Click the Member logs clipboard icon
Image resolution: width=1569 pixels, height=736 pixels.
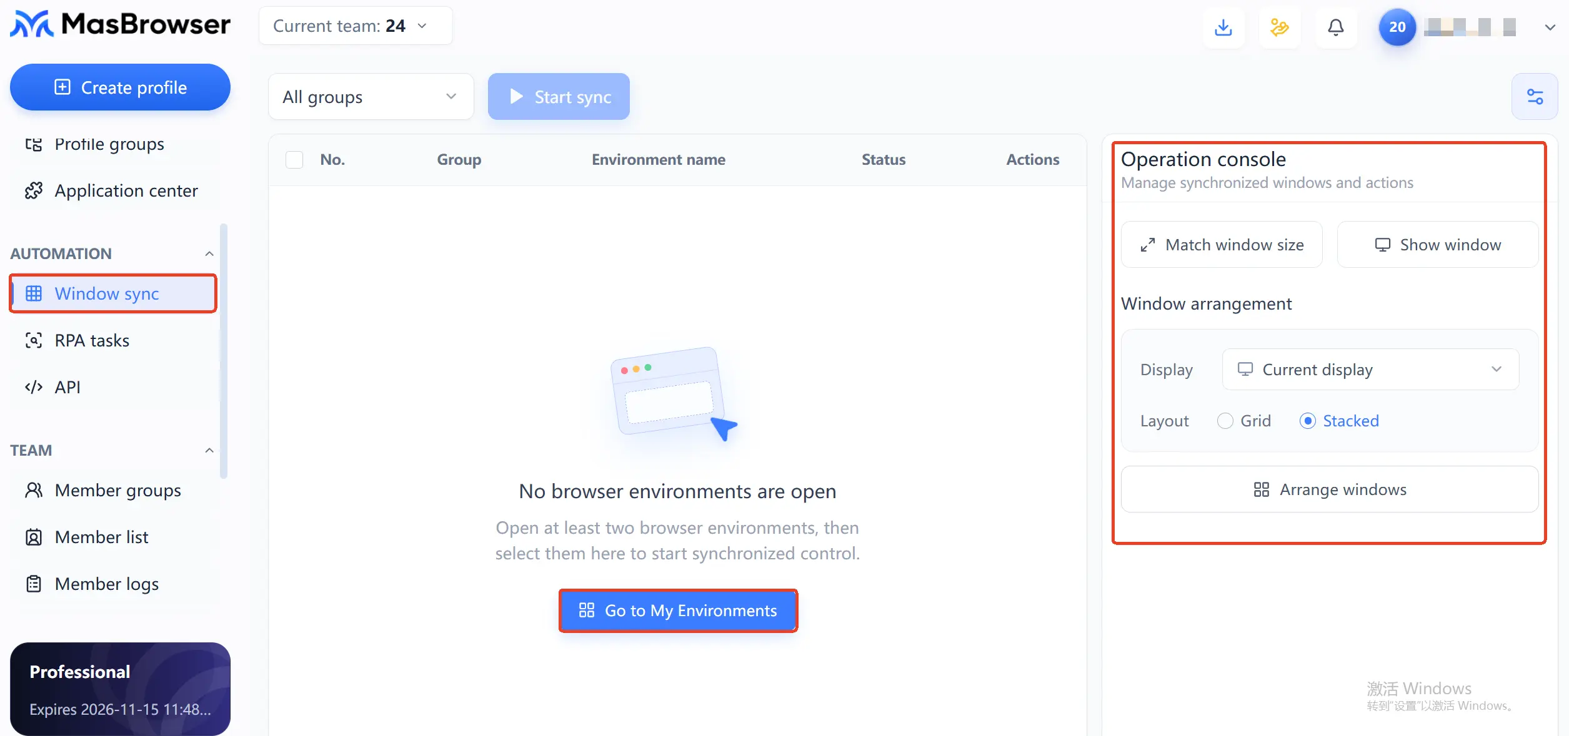tap(34, 584)
